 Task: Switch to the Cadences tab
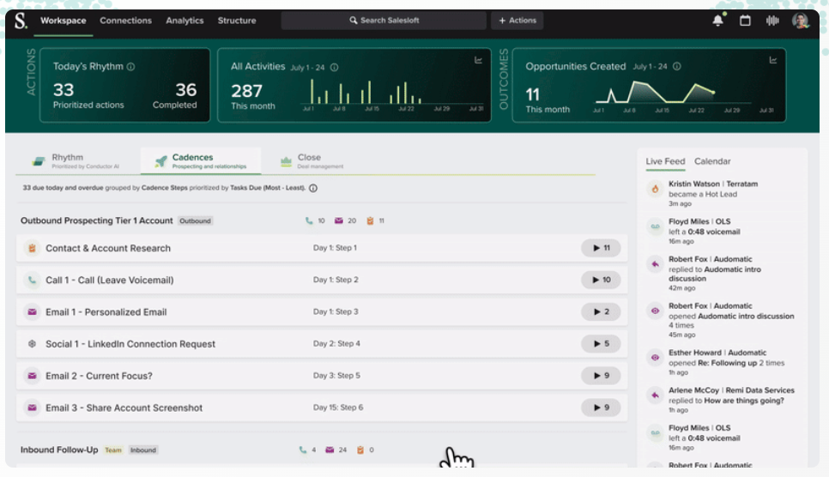pyautogui.click(x=201, y=160)
